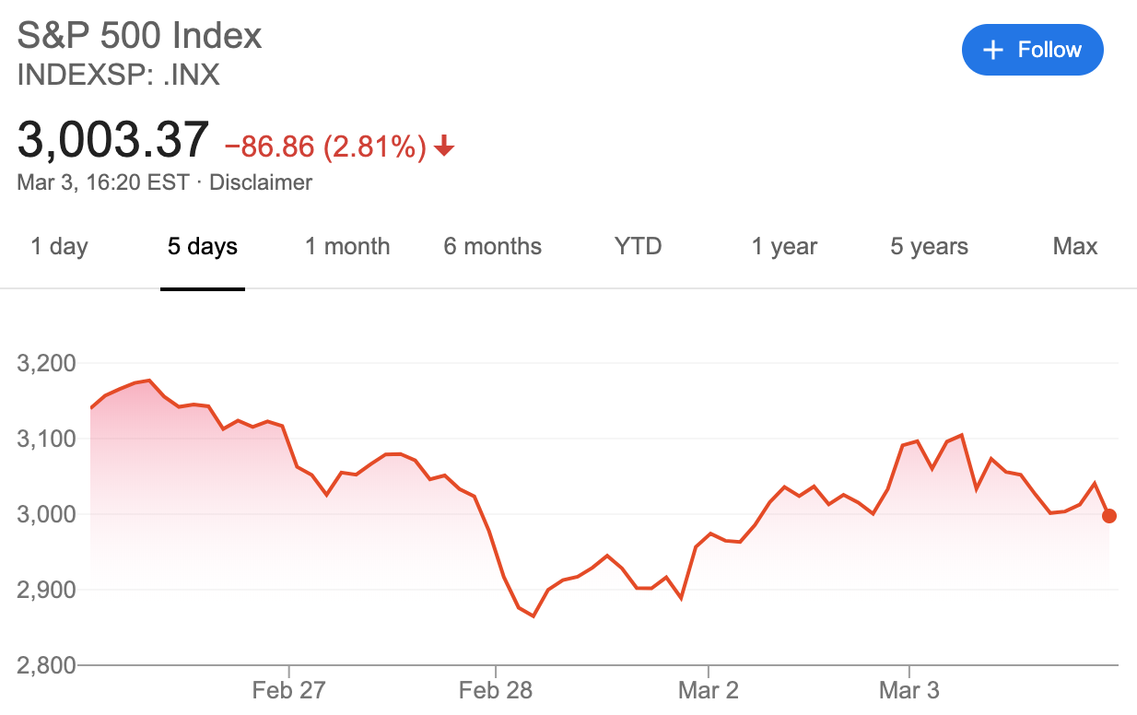1137x715 pixels.
Task: Click the Feb 27 axis marker
Action: (288, 691)
